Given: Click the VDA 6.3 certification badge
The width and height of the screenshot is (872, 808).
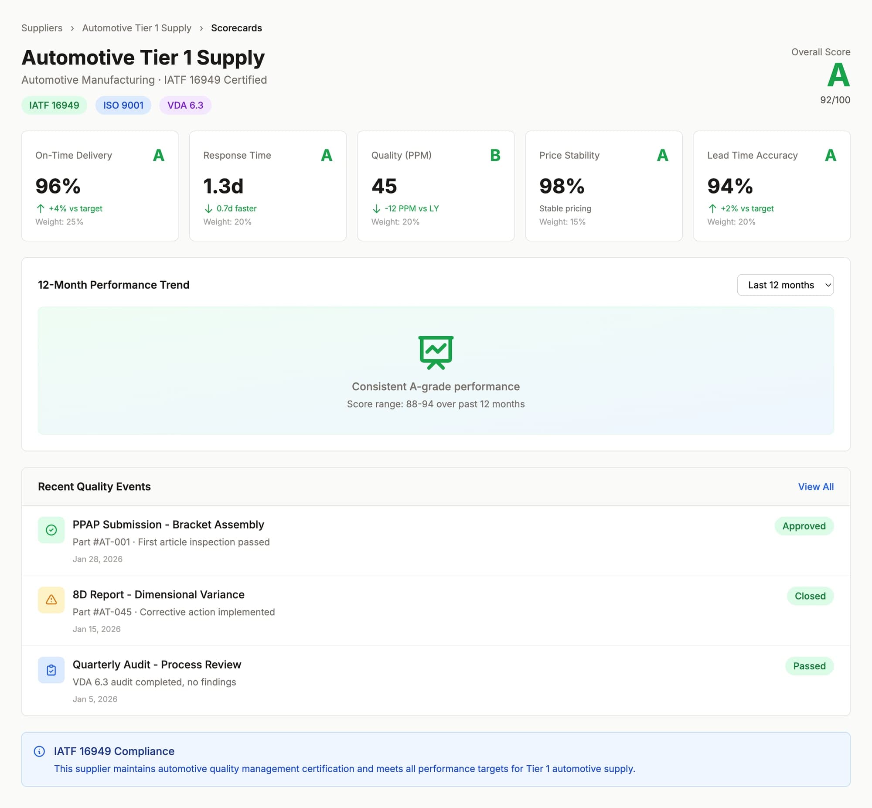Looking at the screenshot, I should 185,105.
